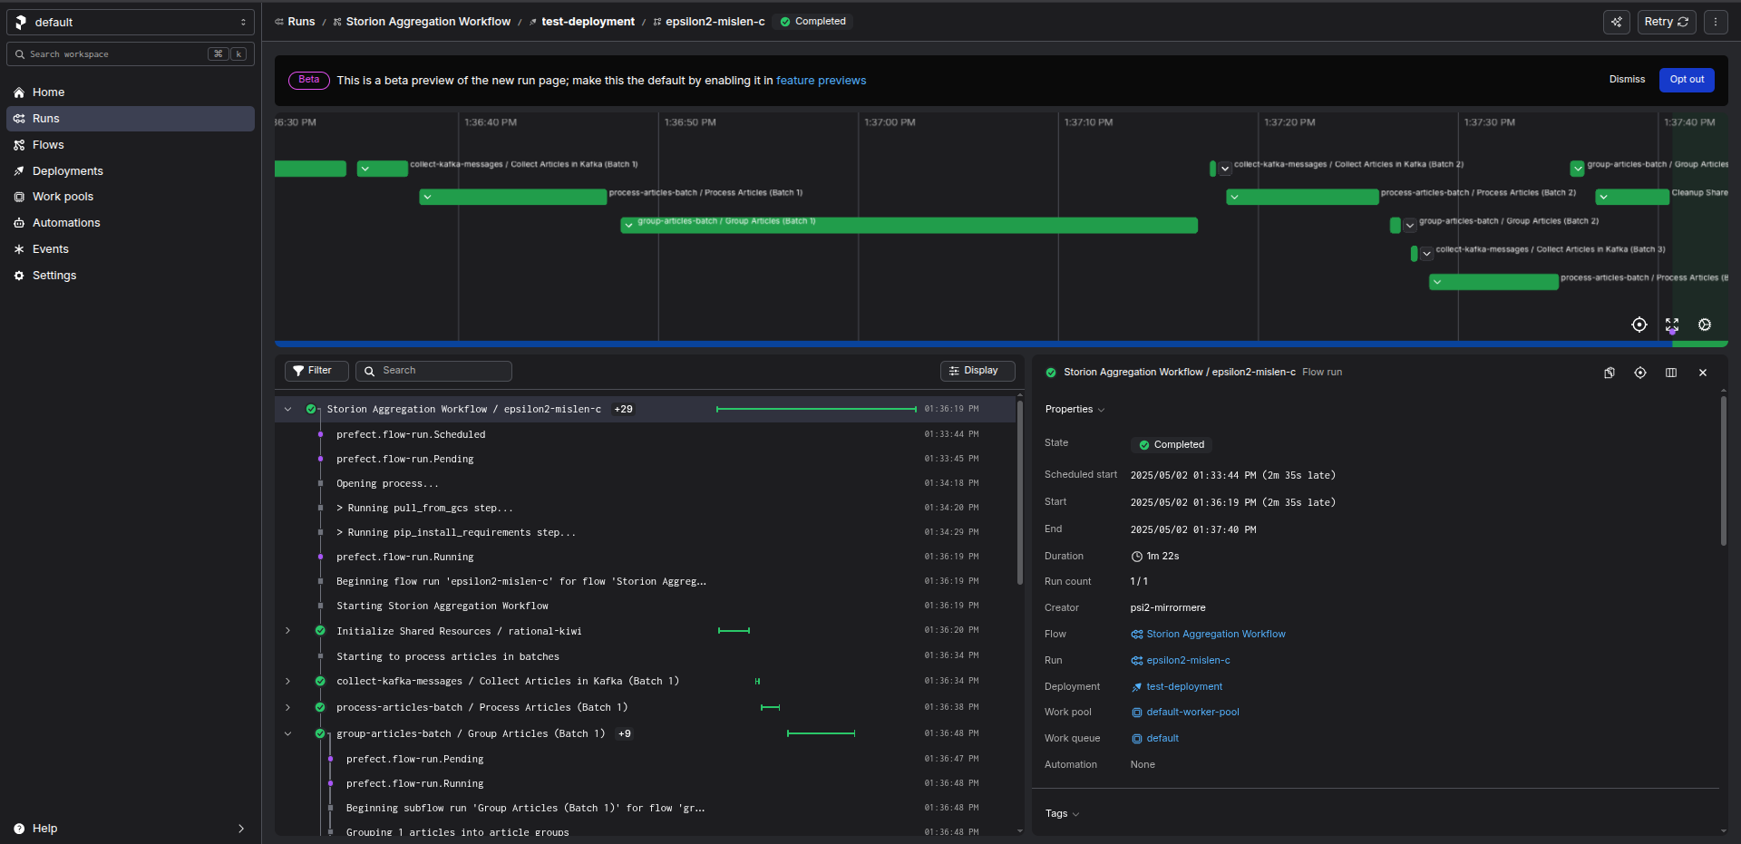Expand Collect Articles Batch 2 timeline node

[x=1225, y=169]
